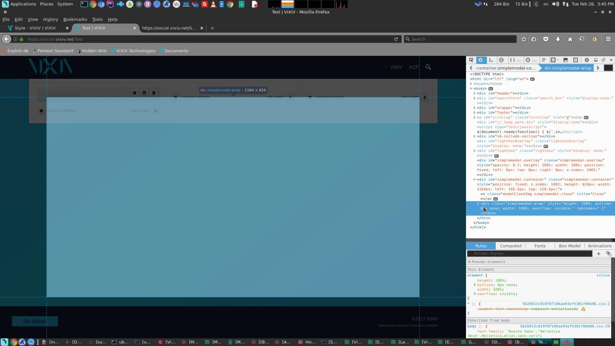Open the File menu
The image size is (615, 346).
click(x=6, y=19)
